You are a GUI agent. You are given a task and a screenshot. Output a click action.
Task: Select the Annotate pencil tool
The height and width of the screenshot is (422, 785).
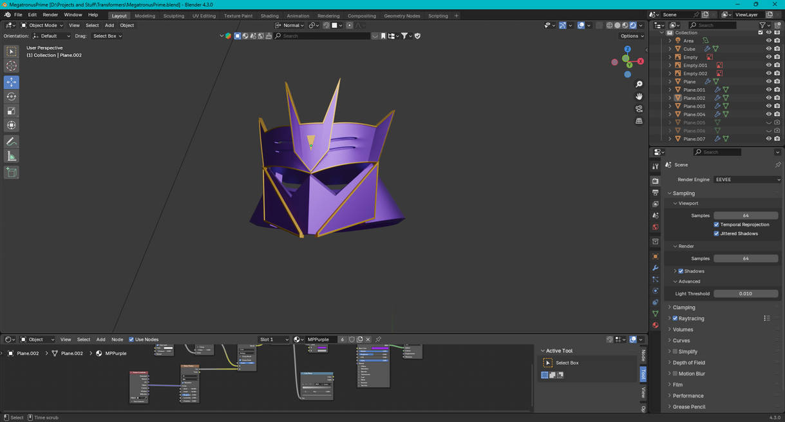(12, 142)
